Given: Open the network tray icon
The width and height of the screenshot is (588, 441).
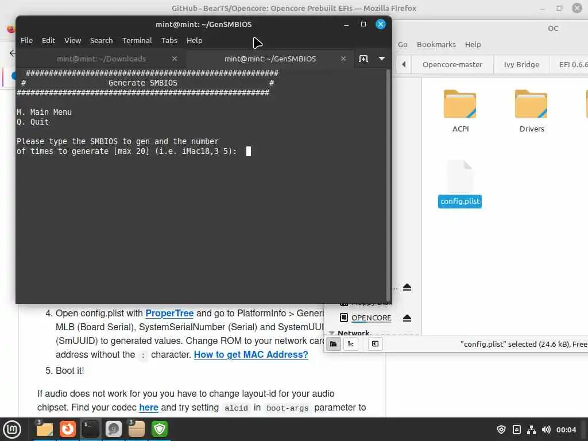Looking at the screenshot, I should [531, 430].
